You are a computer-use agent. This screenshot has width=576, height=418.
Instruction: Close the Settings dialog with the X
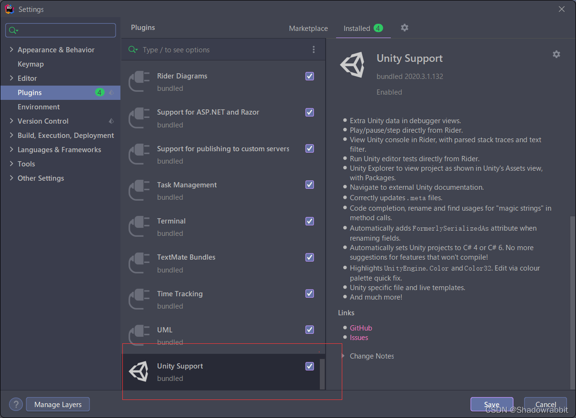562,9
